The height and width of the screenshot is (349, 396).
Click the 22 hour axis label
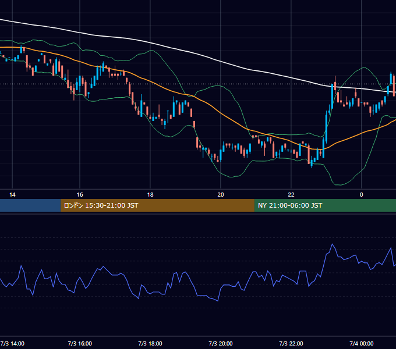[x=291, y=195]
